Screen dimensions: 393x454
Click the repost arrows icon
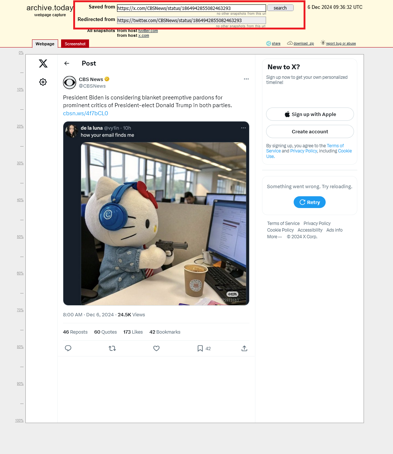pos(112,348)
